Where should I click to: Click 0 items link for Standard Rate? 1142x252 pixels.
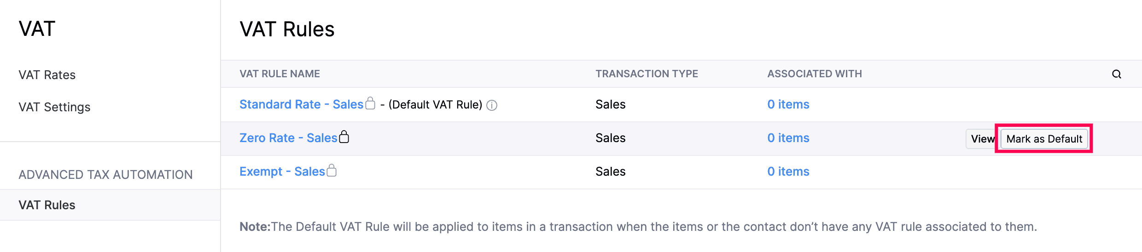pos(788,104)
